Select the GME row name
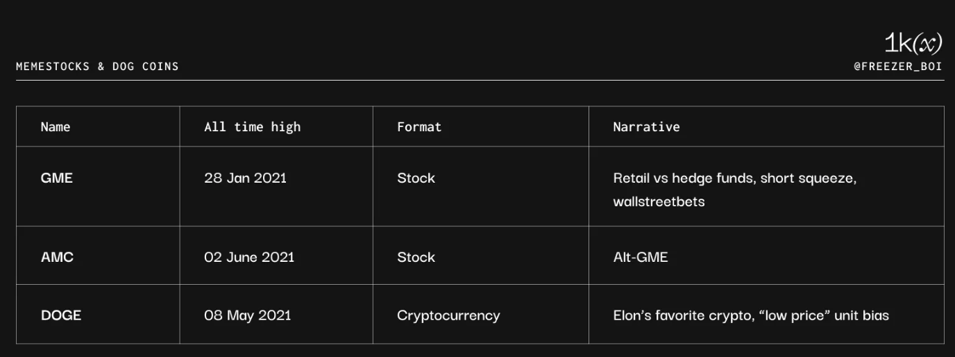This screenshot has height=357, width=955. click(x=57, y=178)
